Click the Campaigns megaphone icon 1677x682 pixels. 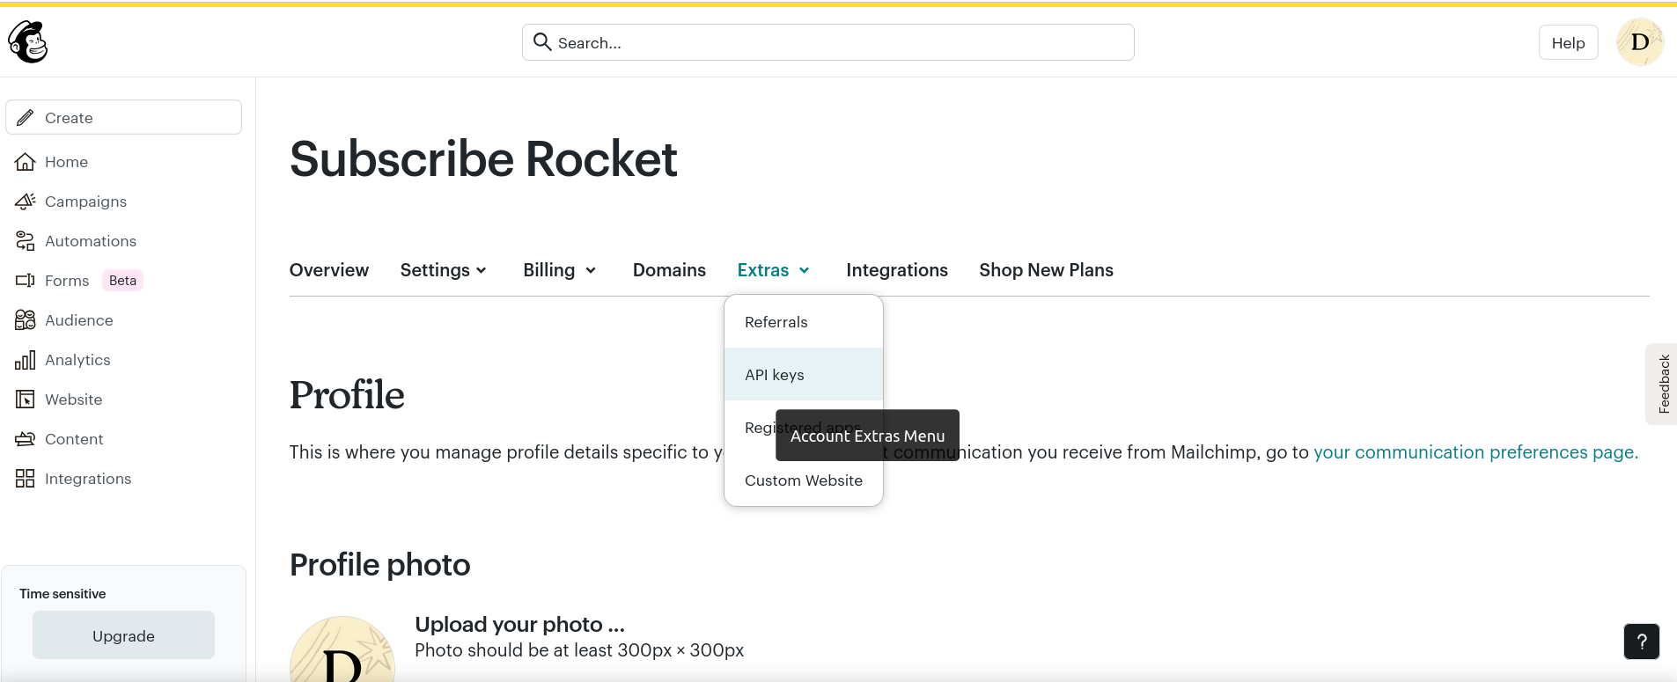point(26,202)
